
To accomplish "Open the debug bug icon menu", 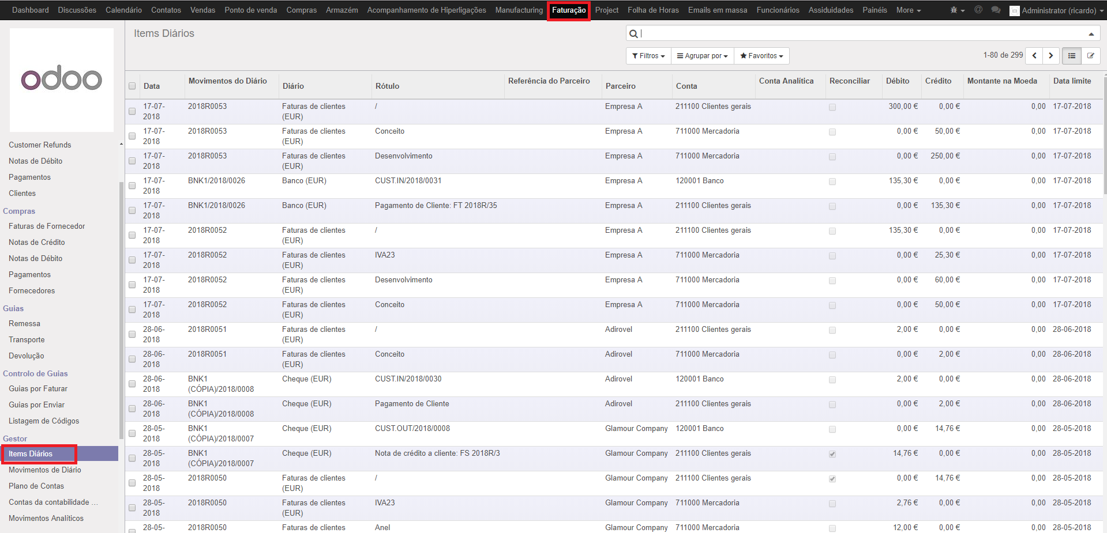I will point(956,10).
